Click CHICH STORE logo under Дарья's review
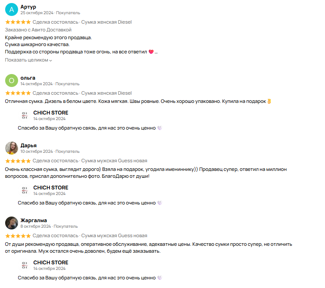 click(25, 190)
